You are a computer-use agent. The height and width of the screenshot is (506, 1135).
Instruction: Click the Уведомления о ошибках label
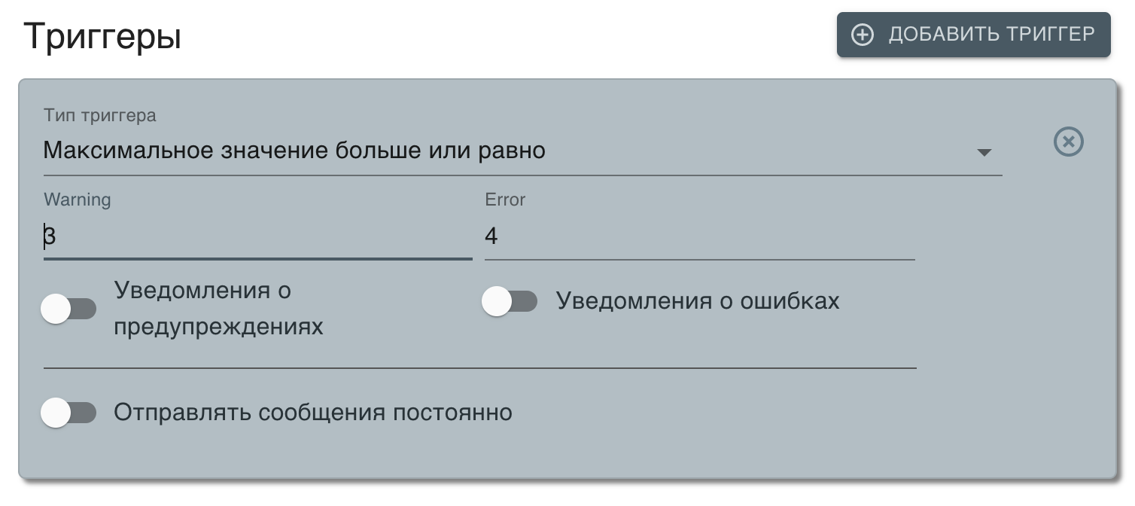coord(698,301)
